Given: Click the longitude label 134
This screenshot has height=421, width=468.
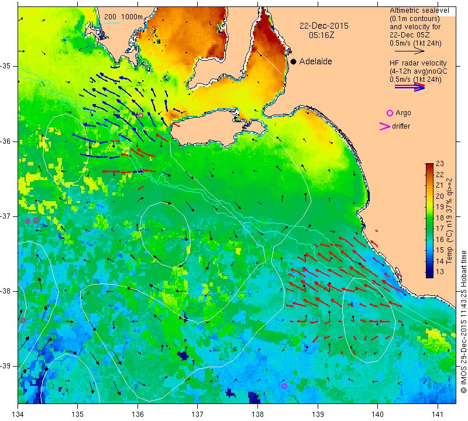Looking at the screenshot, I should point(18,414).
